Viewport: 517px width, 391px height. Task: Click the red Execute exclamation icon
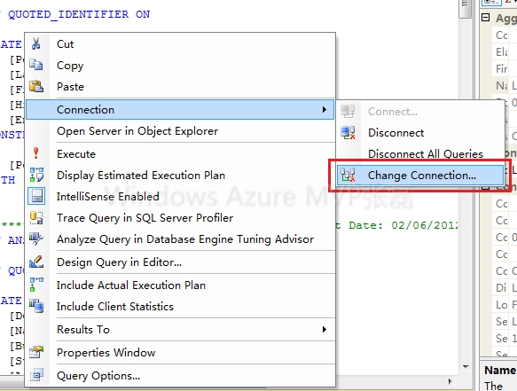(x=36, y=153)
